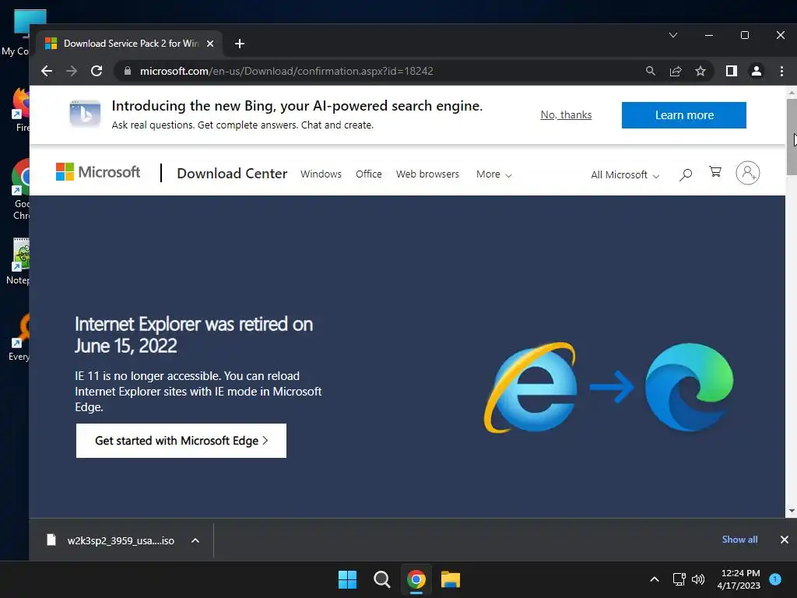Open the Office menu item
This screenshot has width=797, height=598.
click(368, 174)
